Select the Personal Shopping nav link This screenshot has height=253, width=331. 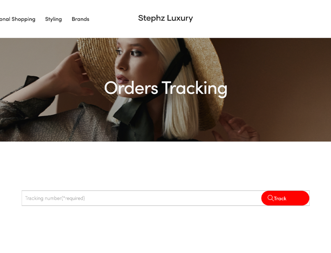coord(17,19)
